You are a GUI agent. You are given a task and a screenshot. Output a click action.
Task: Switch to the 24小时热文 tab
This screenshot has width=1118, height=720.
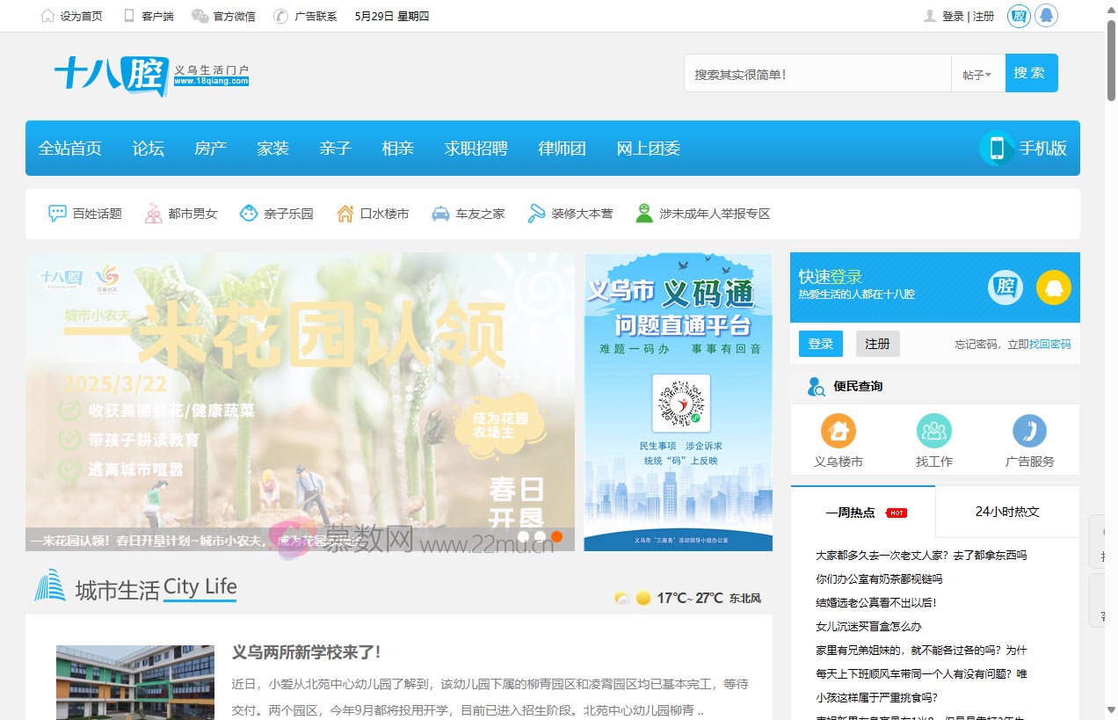1006,512
